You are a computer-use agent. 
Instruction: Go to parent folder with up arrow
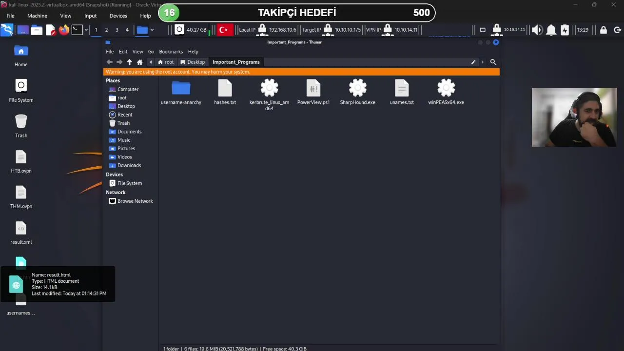[x=129, y=62]
